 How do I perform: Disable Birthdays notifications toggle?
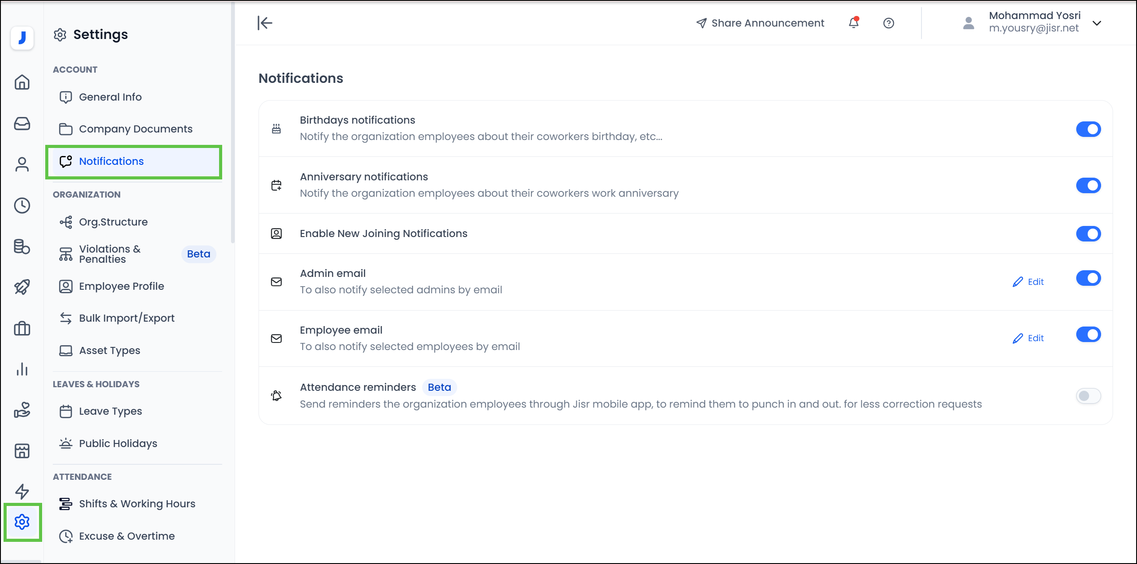[1088, 129]
